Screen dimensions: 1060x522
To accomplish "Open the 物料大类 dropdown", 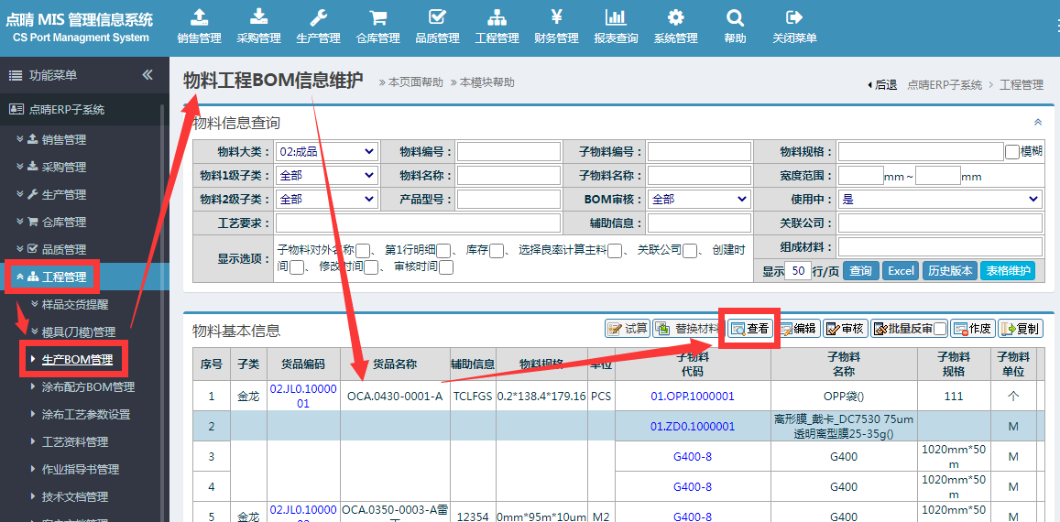I will 327,152.
